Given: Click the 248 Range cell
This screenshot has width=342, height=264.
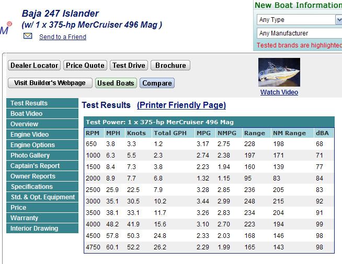Looking at the screenshot, I should 249,201.
